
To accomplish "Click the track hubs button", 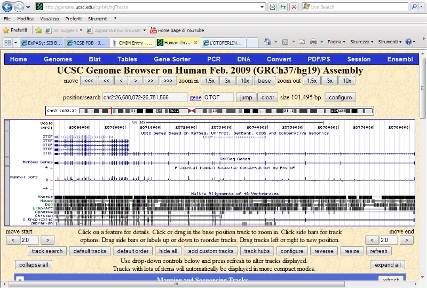I will 257,251.
